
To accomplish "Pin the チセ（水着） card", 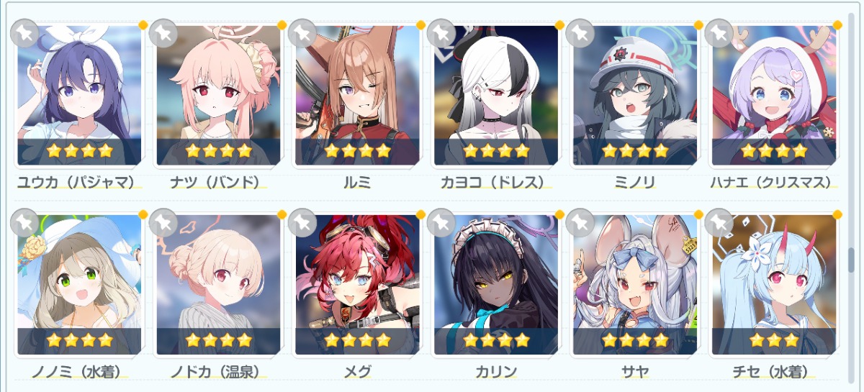I will click(x=719, y=223).
